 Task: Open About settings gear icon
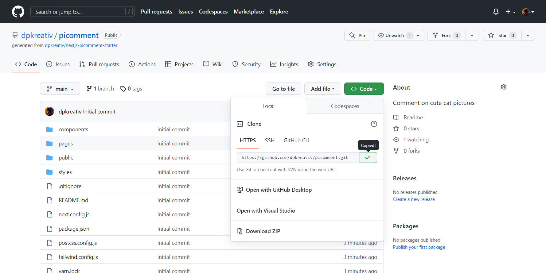coord(504,87)
